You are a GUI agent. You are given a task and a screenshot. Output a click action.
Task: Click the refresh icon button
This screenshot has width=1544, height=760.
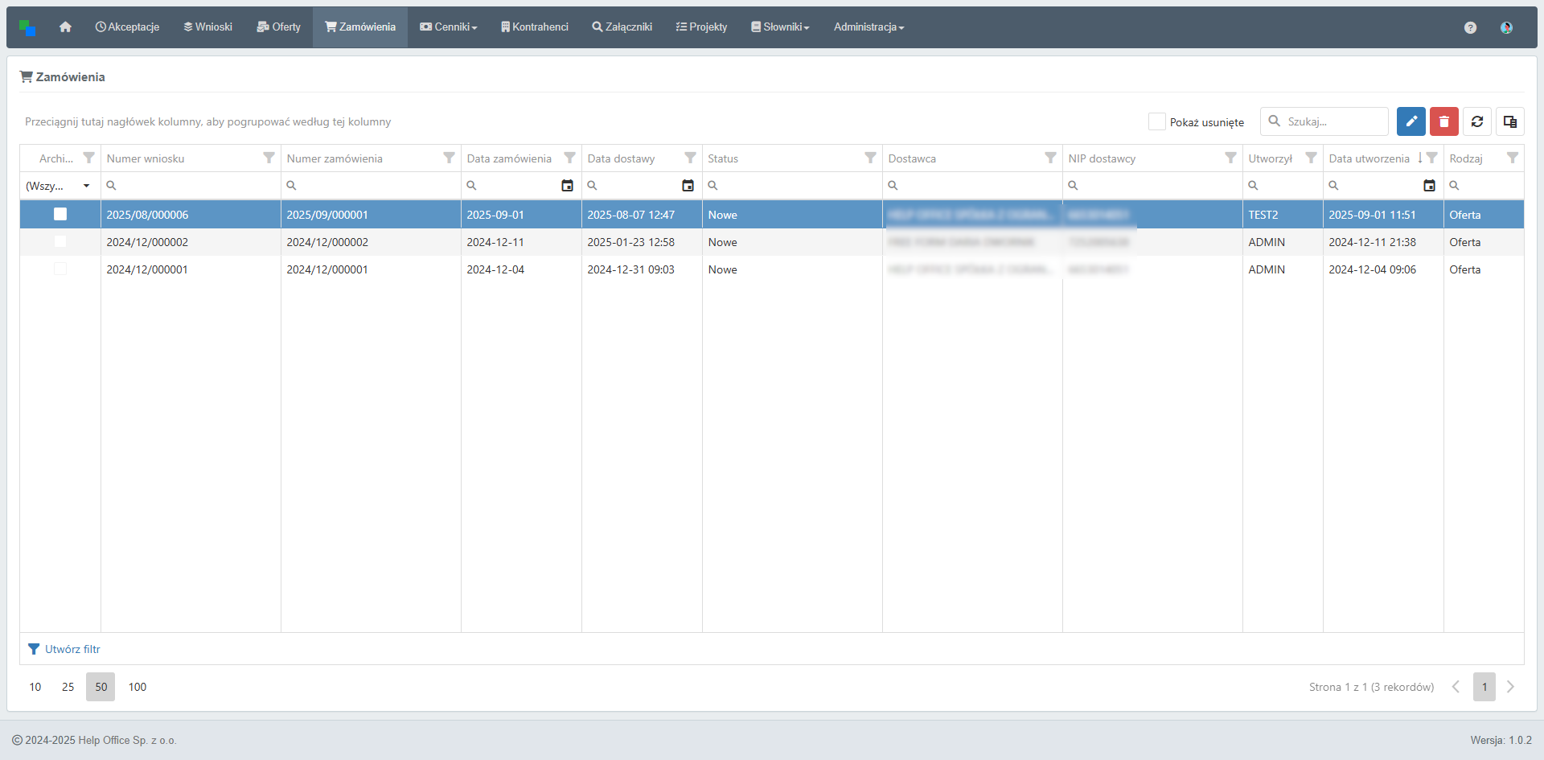tap(1476, 121)
